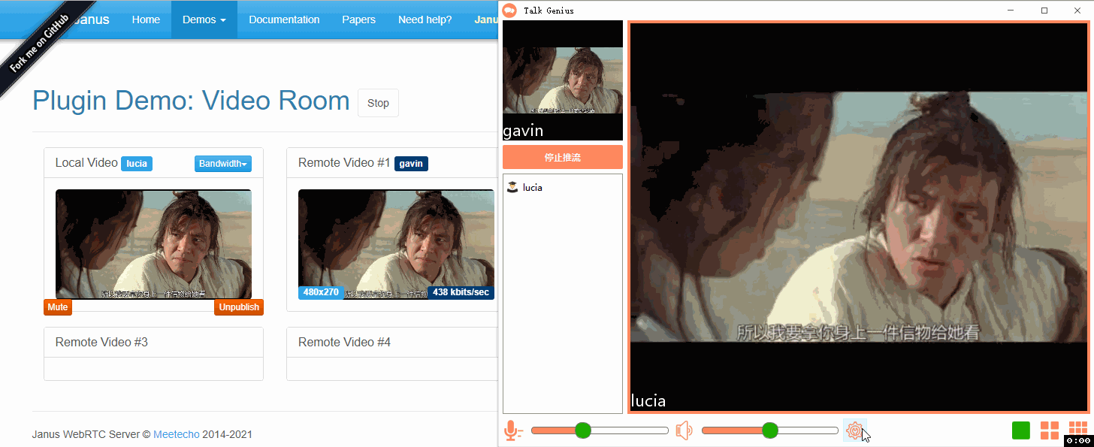Select the gavin video thumbnail
This screenshot has height=447, width=1094.
(563, 80)
